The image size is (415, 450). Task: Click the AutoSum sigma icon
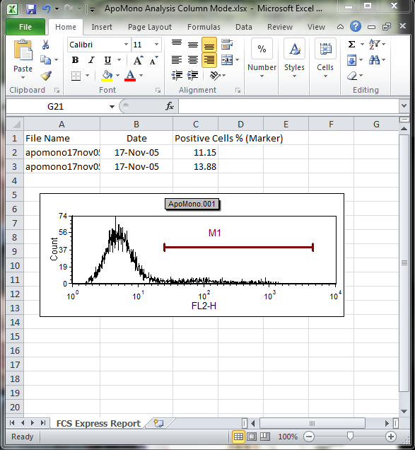click(351, 45)
